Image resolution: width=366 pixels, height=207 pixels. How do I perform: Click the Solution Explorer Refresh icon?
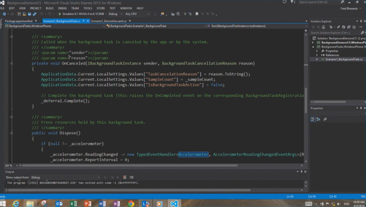pos(343,27)
